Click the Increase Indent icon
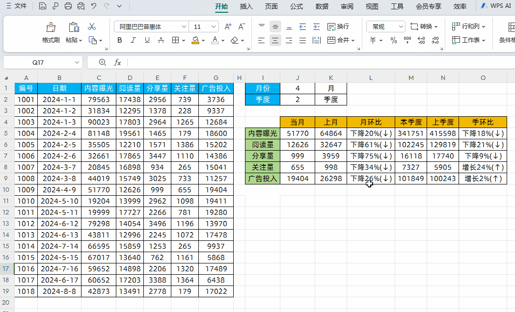This screenshot has width=515, height=312. 316,26
